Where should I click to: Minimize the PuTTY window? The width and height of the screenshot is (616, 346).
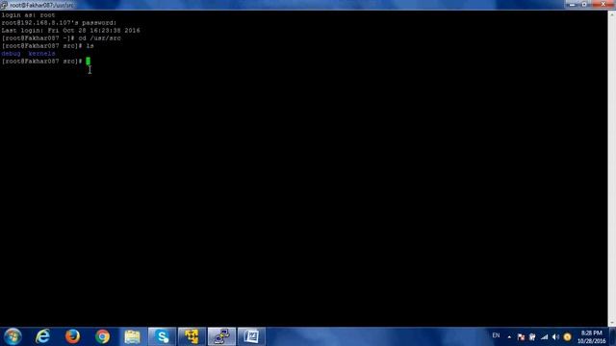(573, 4)
